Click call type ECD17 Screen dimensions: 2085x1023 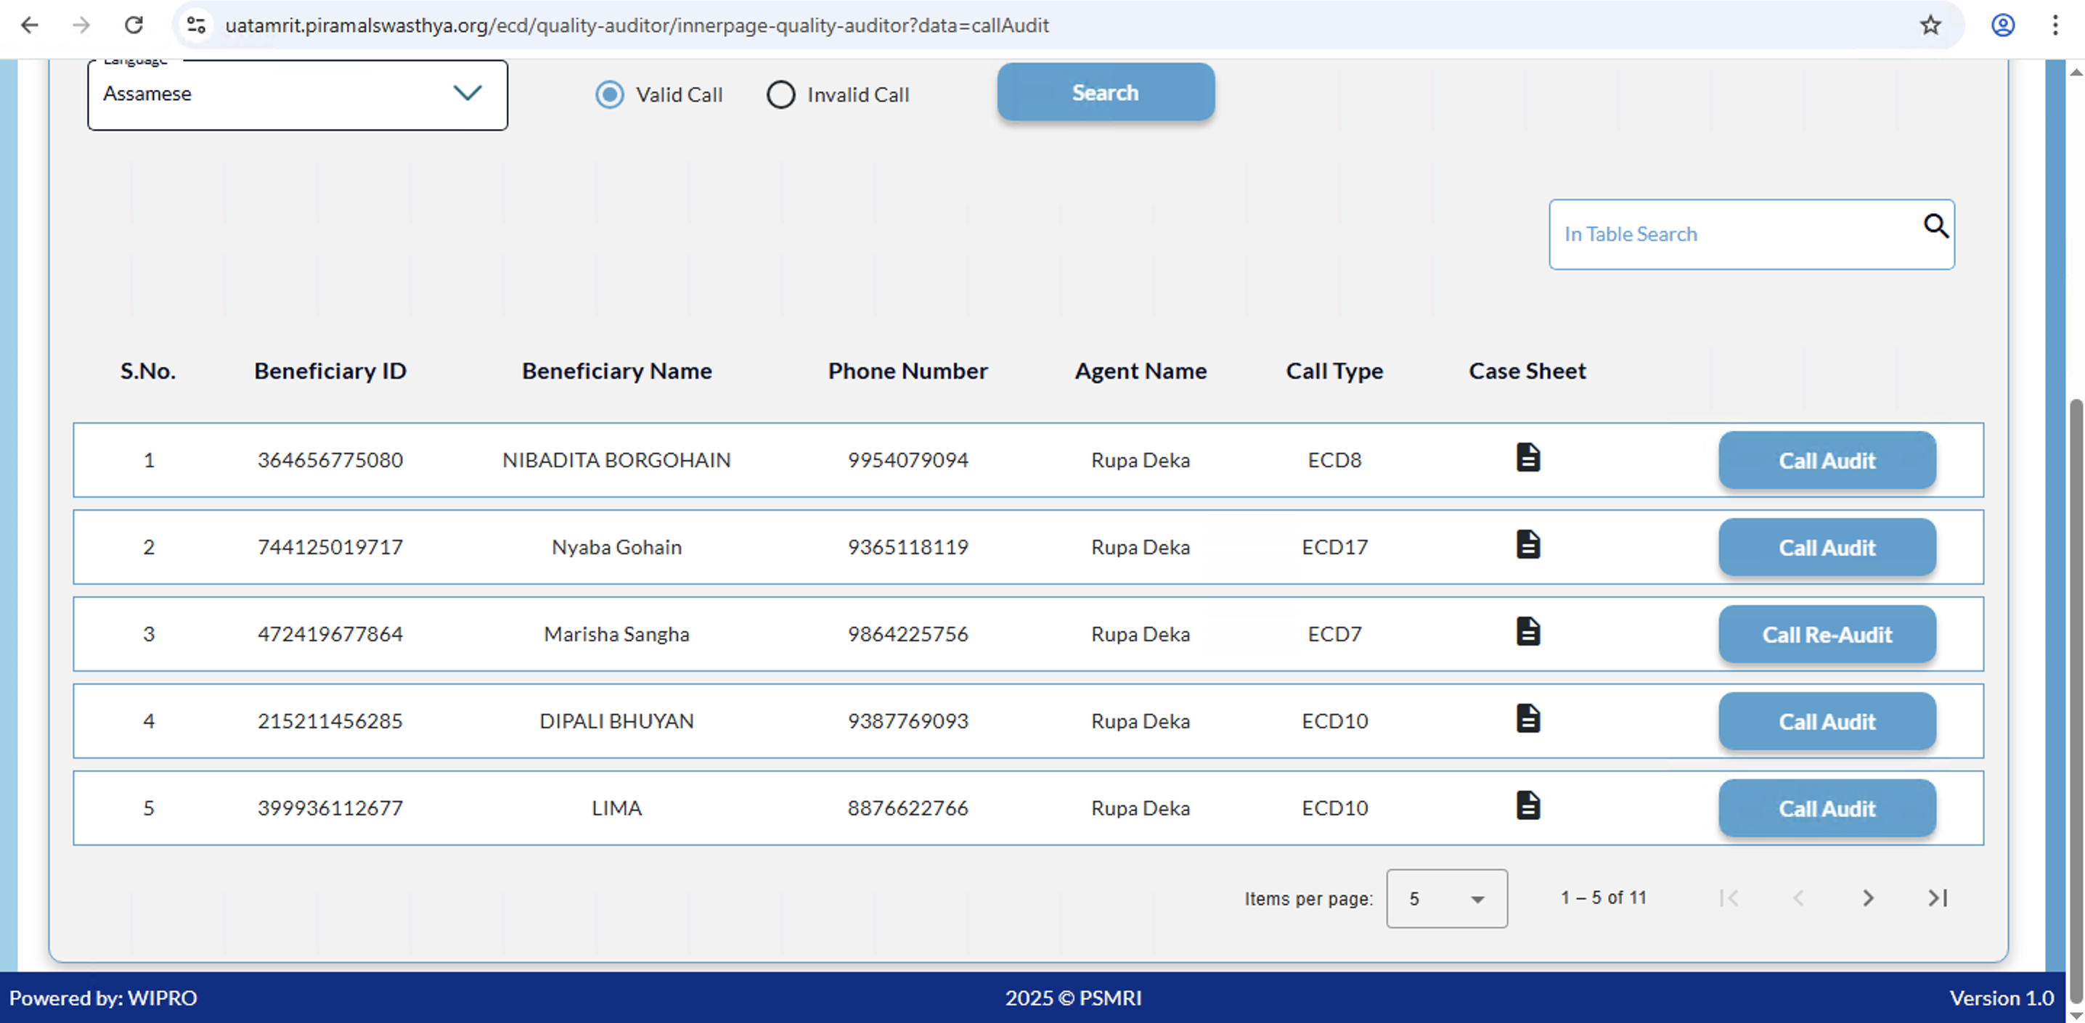pyautogui.click(x=1334, y=548)
